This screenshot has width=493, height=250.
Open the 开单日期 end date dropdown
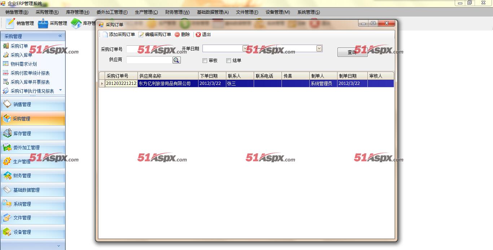319,48
